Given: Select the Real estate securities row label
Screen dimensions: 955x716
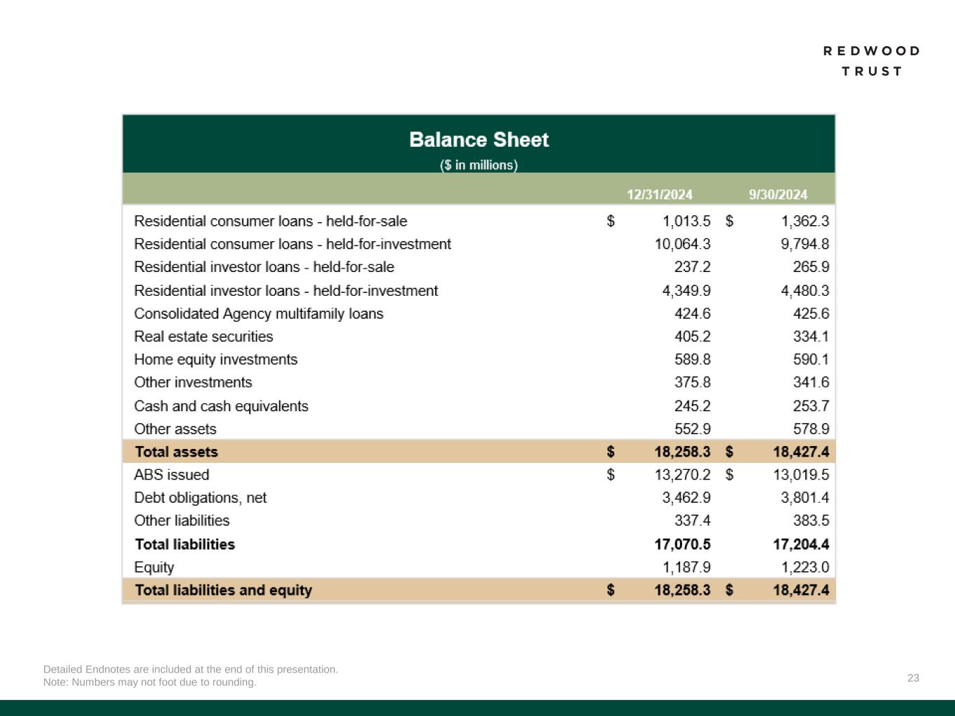Looking at the screenshot, I should point(204,336).
